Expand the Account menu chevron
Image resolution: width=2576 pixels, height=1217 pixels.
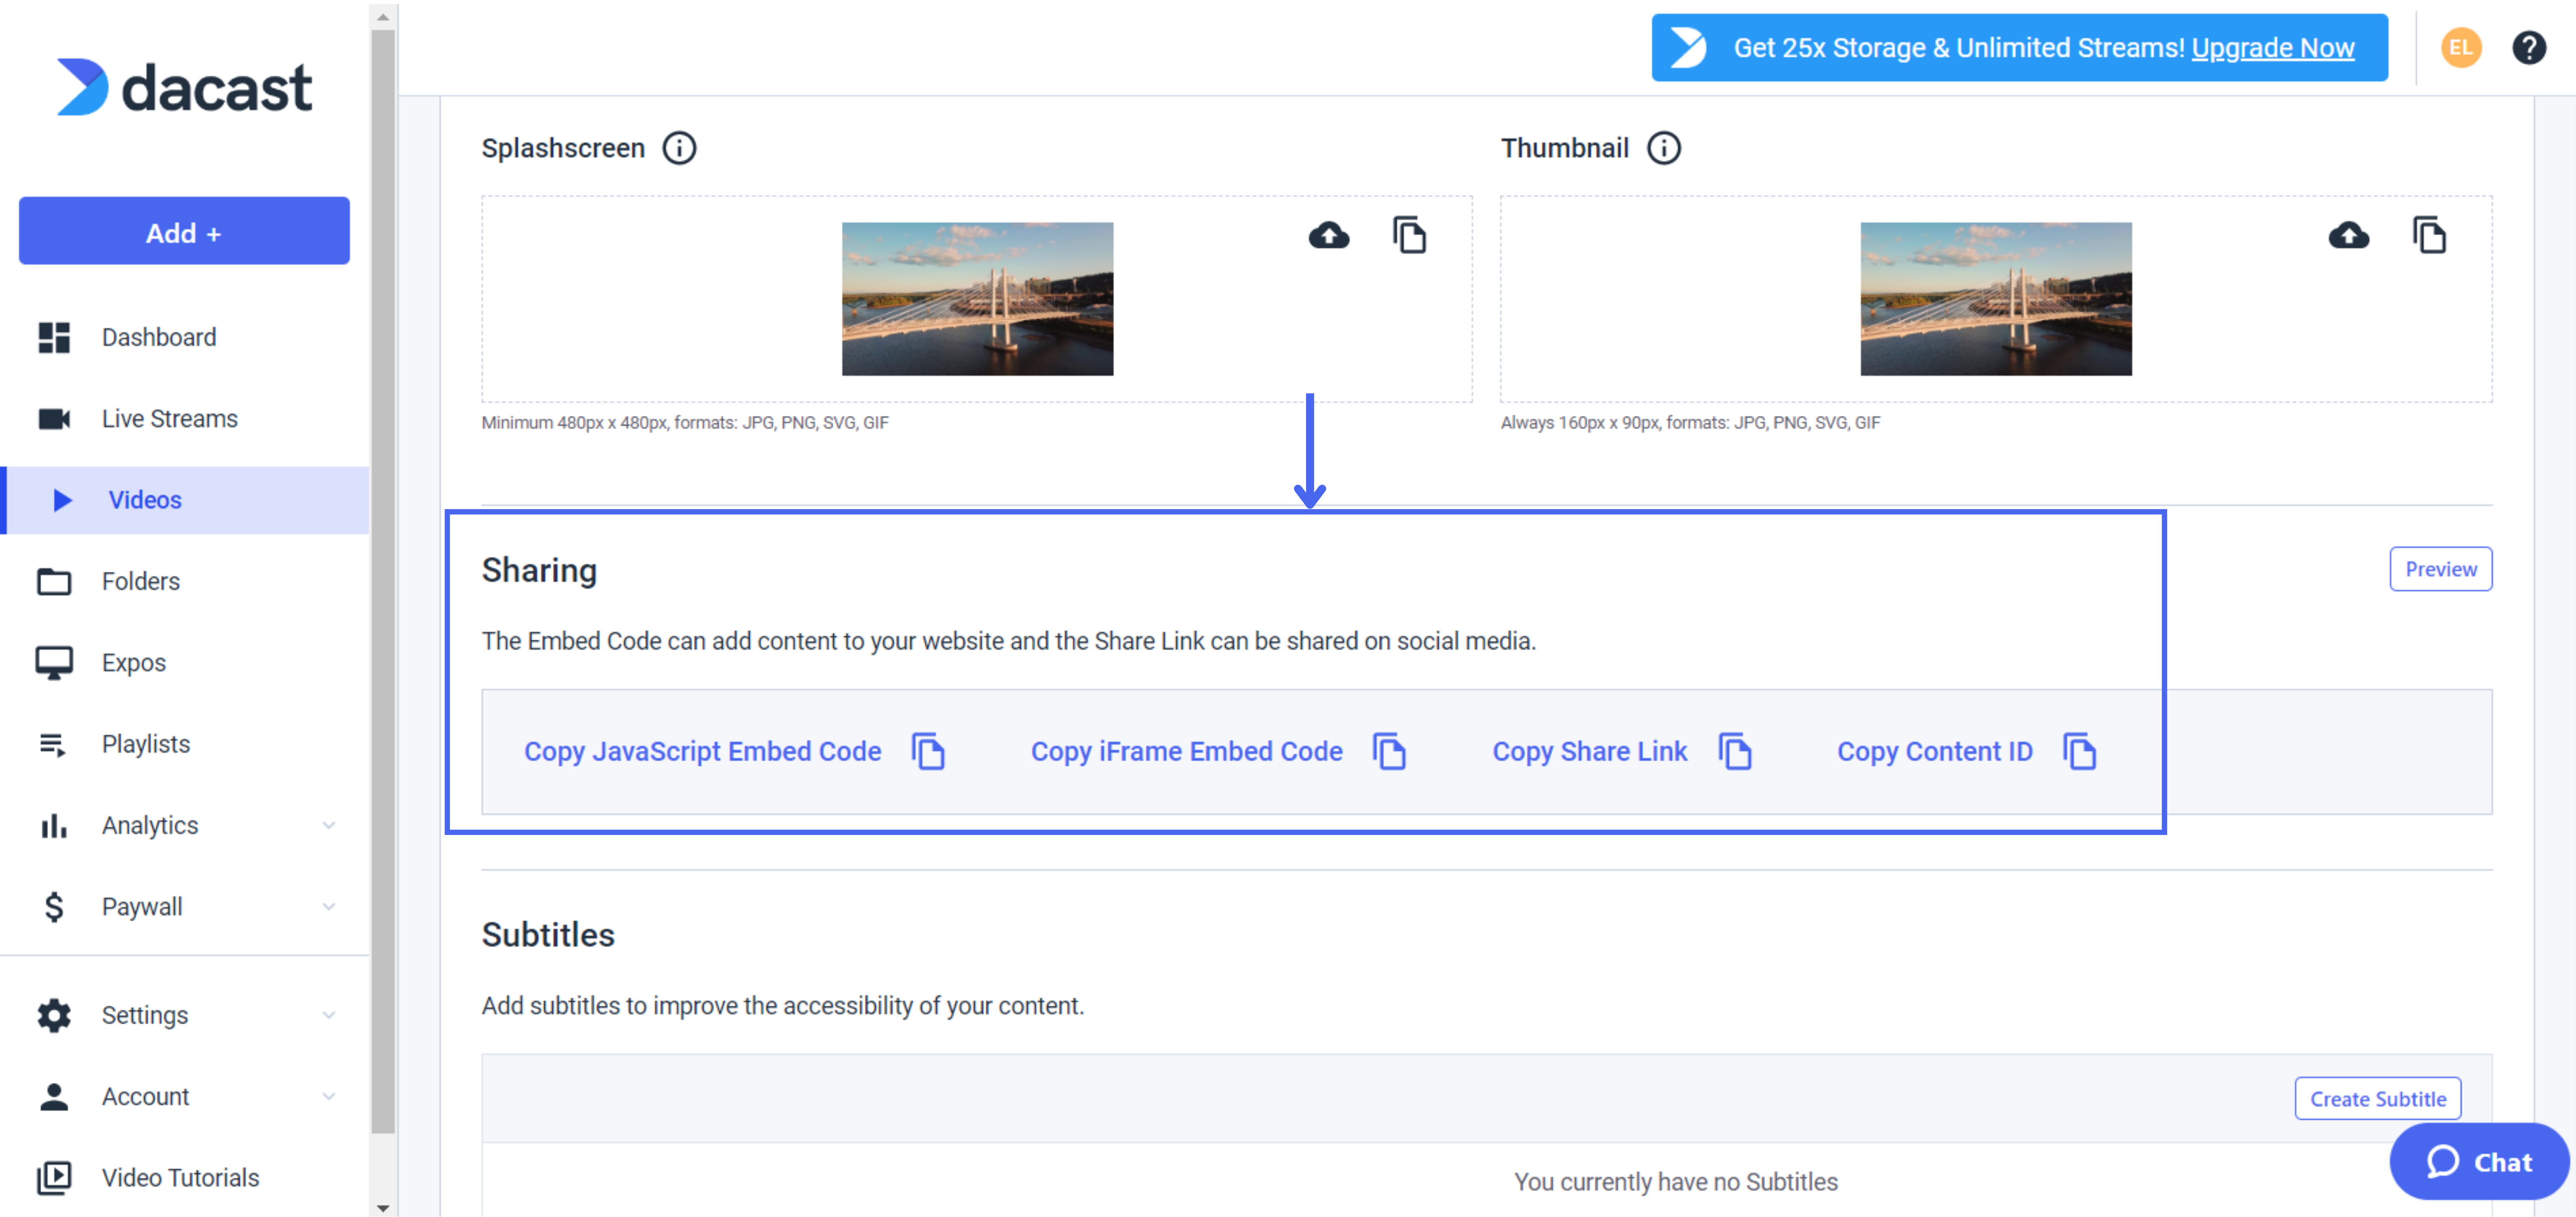tap(328, 1096)
